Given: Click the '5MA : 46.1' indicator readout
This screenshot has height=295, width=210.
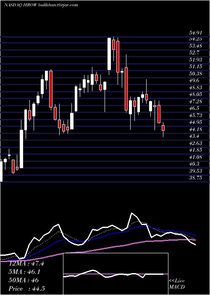Looking at the screenshot, I should pos(24,272).
